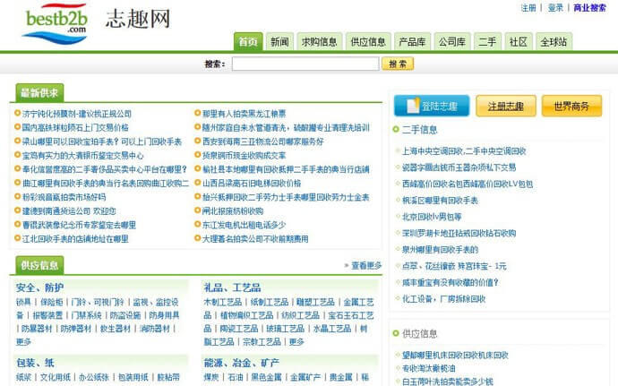Expand 更多 under 安全、防护 category
The image size is (618, 386).
23,341
